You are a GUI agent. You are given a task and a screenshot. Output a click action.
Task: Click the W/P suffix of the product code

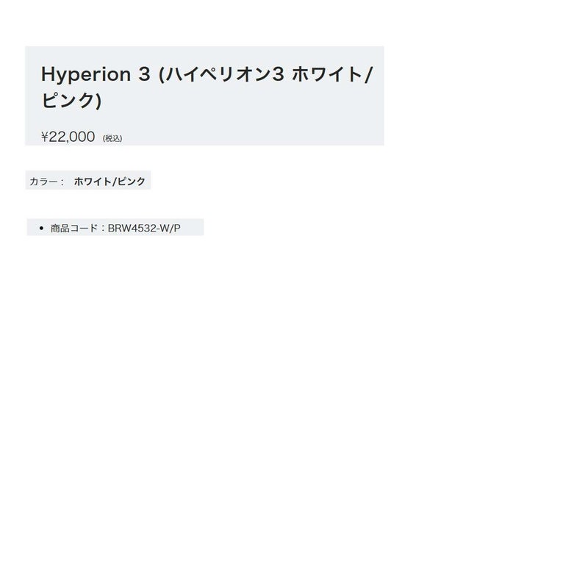170,228
